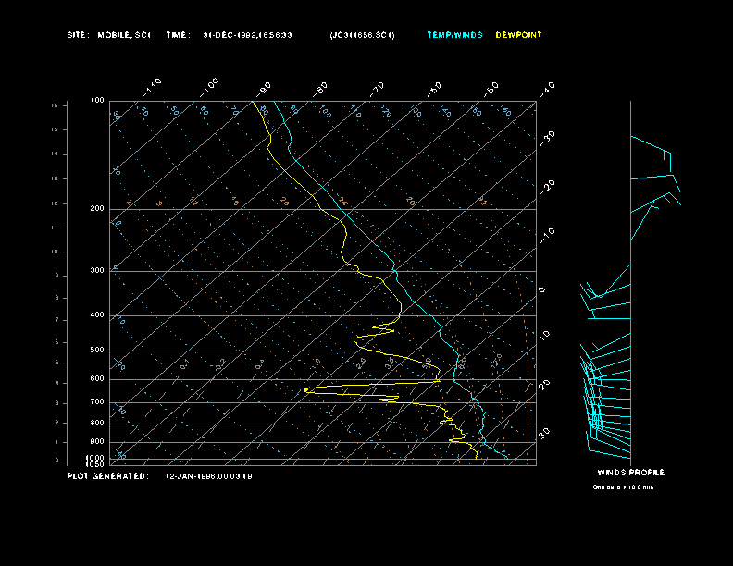
Task: Click the 20 temperature label on right axis
Action: 544,384
